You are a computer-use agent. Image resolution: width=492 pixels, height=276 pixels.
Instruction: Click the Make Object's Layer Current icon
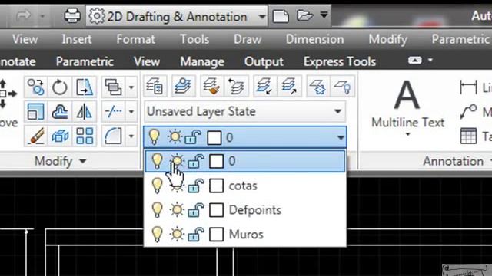(x=183, y=86)
